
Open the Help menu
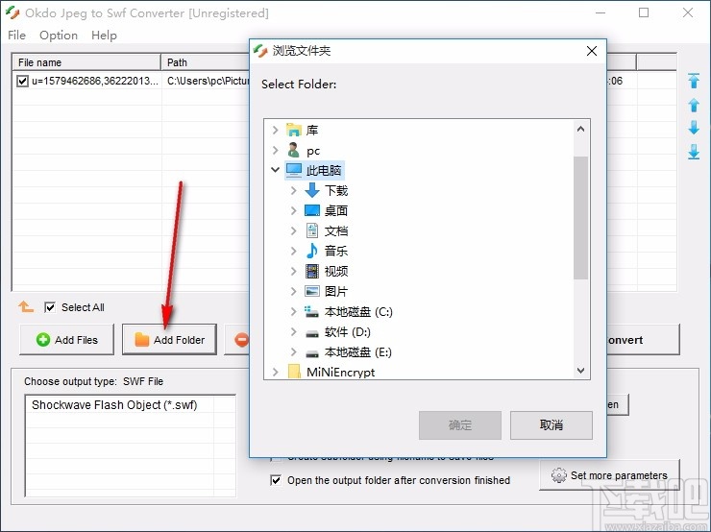pos(104,35)
